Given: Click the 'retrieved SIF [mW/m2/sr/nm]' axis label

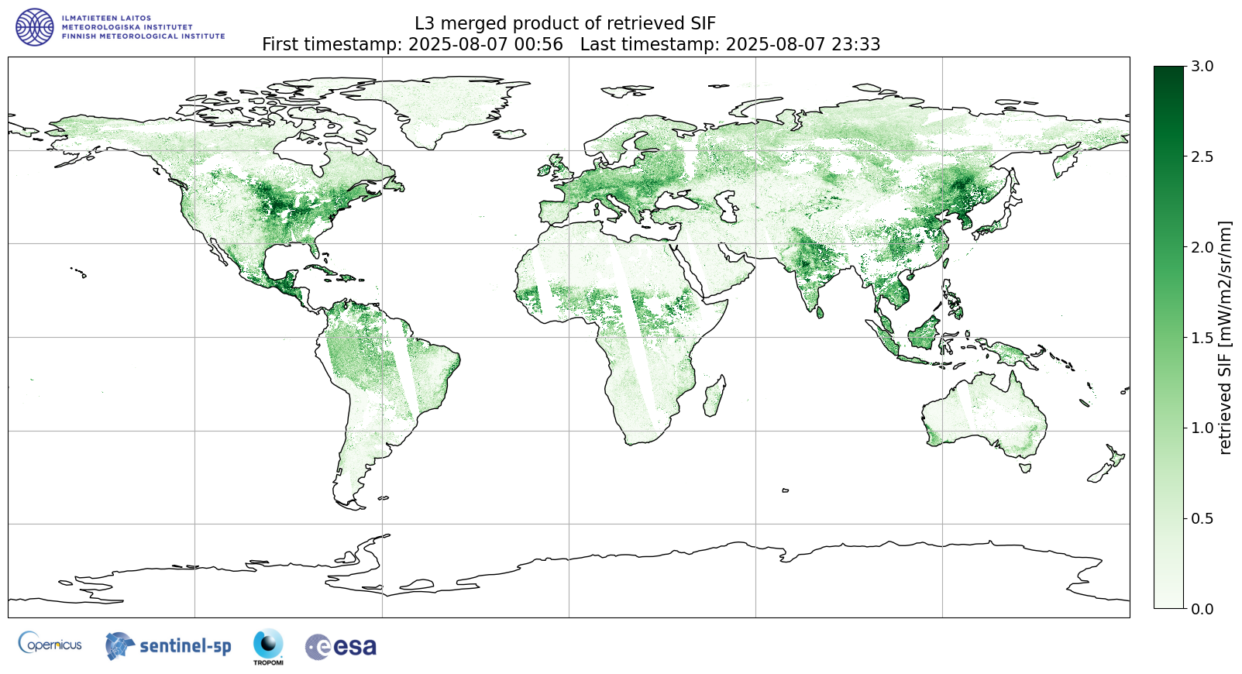Looking at the screenshot, I should [1225, 338].
